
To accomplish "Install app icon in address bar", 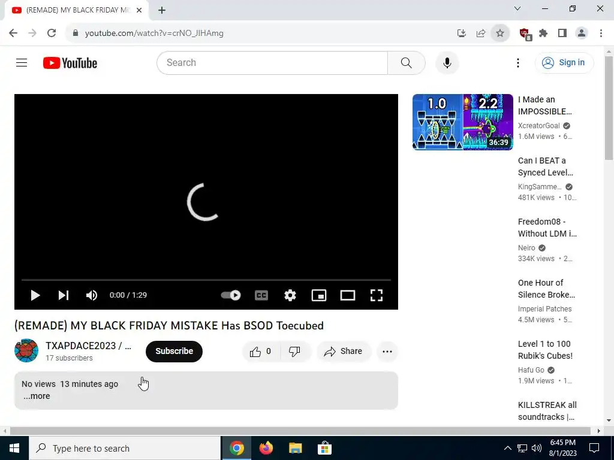I will tap(461, 34).
